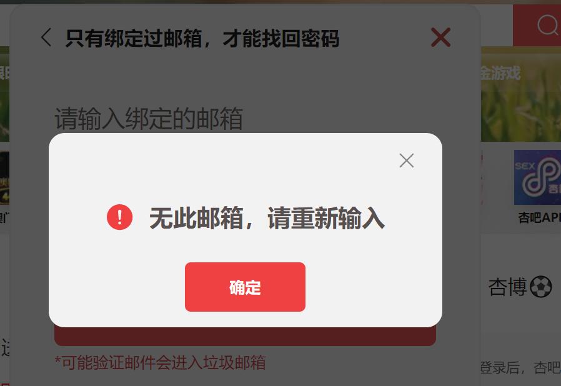Confirm the alert with the 确定 button
561x386 pixels.
pyautogui.click(x=245, y=287)
